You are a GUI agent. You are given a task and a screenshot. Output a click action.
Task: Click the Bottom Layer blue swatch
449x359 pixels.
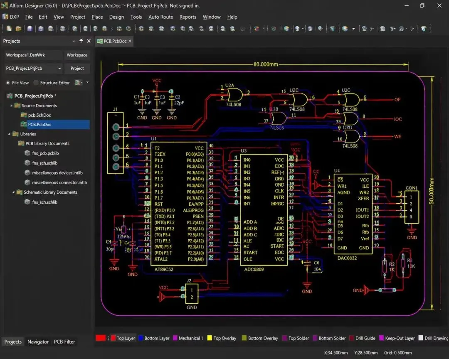pyautogui.click(x=141, y=338)
